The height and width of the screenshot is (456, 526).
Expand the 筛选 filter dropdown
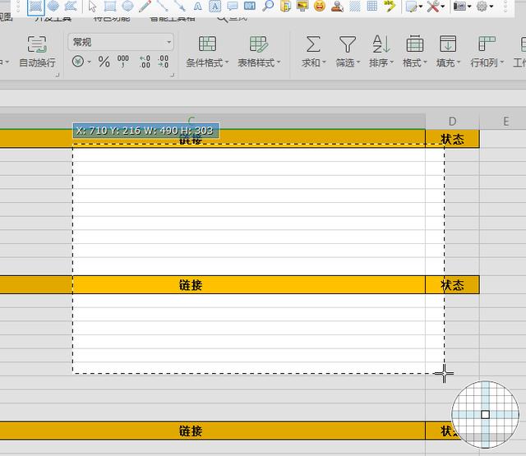(348, 51)
